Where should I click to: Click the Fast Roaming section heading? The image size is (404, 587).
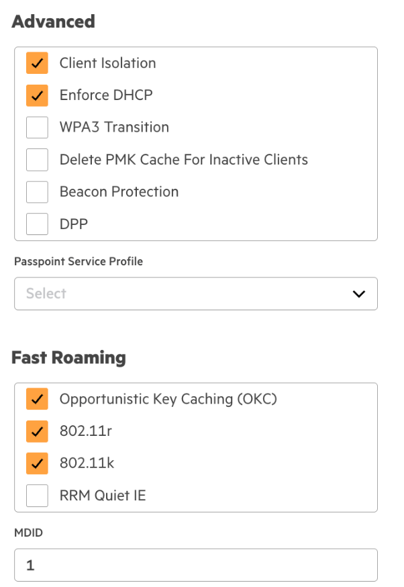68,358
